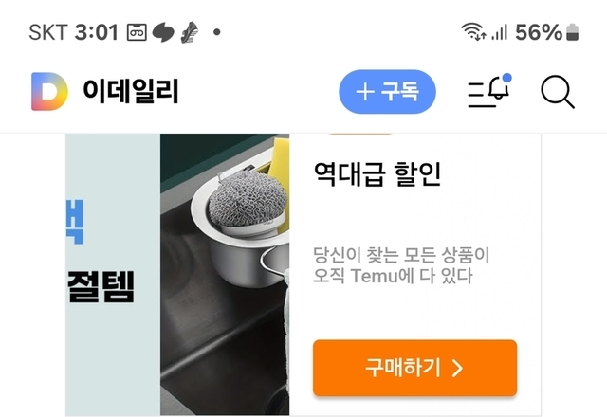Screen dimensions: 607x417
Task: Tap the 이데일리 D logo
Action: click(x=49, y=91)
